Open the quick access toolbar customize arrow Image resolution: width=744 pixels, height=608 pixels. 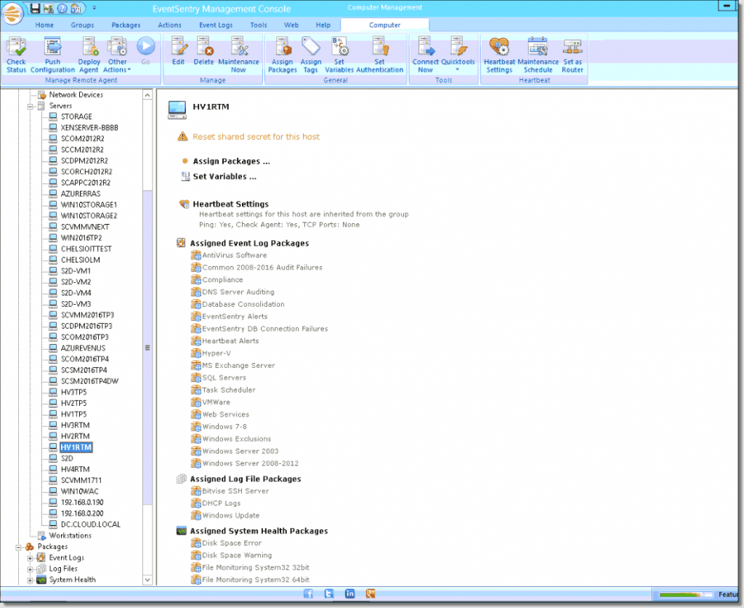point(94,8)
